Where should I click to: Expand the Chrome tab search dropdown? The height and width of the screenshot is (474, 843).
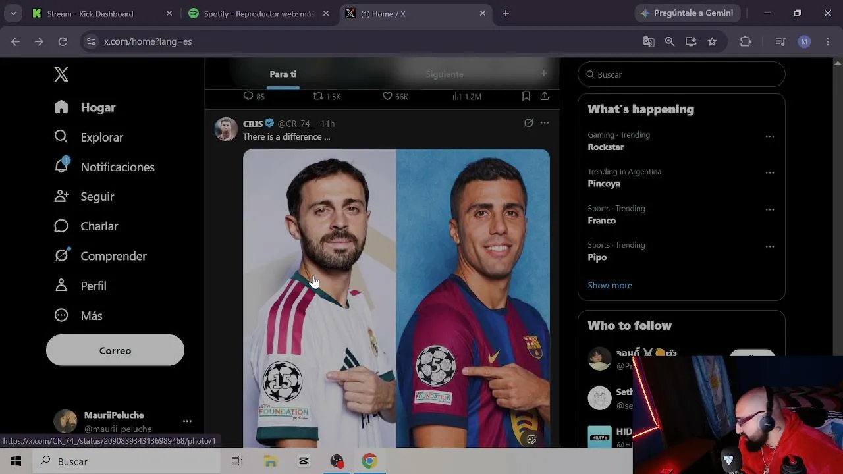[x=13, y=13]
